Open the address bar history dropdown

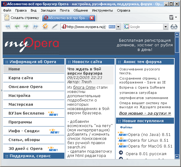118,27
